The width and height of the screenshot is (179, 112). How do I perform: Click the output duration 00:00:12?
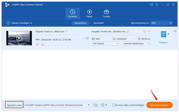pos(146,39)
